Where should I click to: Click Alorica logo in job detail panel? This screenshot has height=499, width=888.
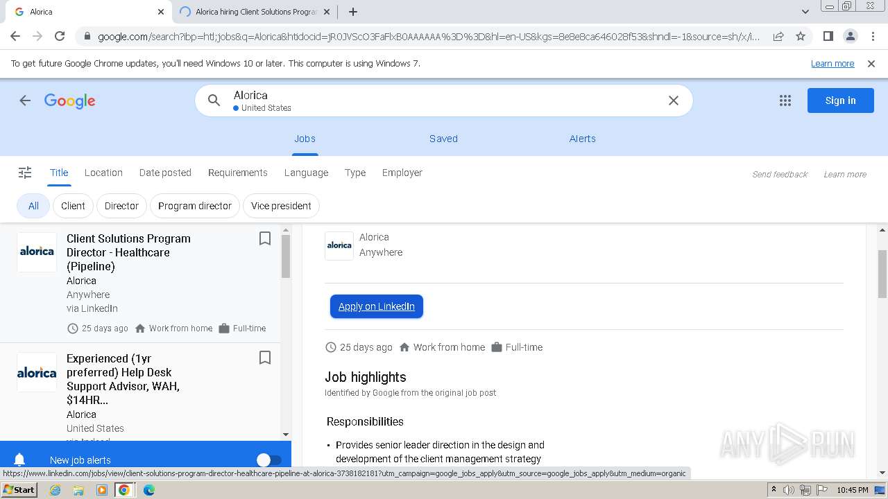(x=339, y=245)
